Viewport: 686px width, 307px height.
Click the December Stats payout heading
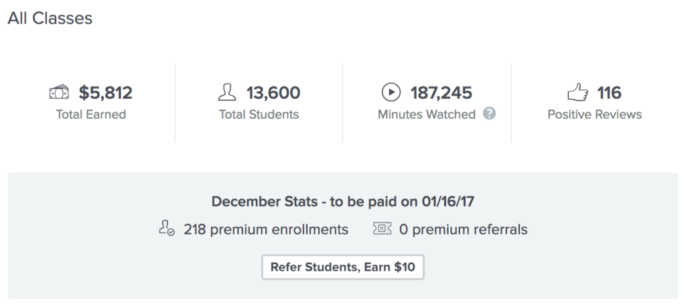342,202
